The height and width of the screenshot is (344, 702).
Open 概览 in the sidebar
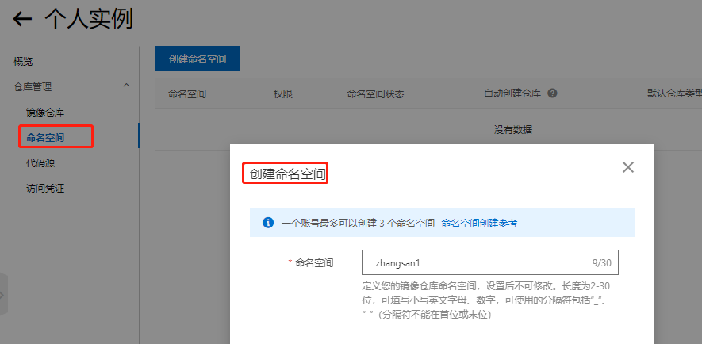tap(23, 62)
